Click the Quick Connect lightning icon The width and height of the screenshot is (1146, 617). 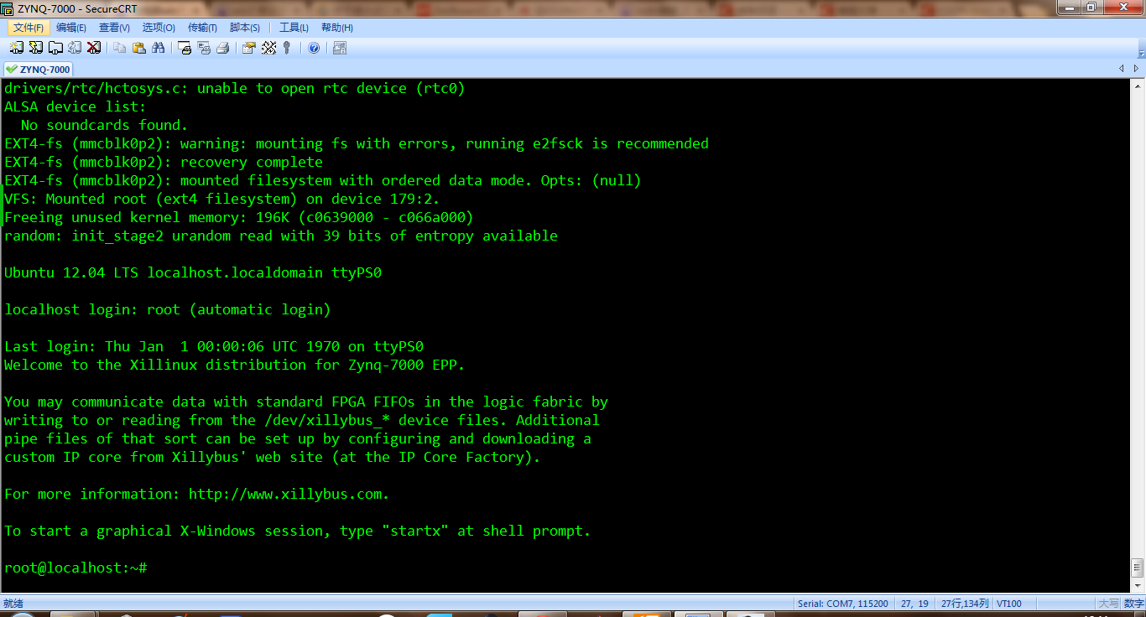[36, 48]
